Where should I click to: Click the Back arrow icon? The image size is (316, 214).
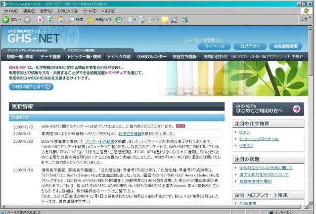click(5, 20)
